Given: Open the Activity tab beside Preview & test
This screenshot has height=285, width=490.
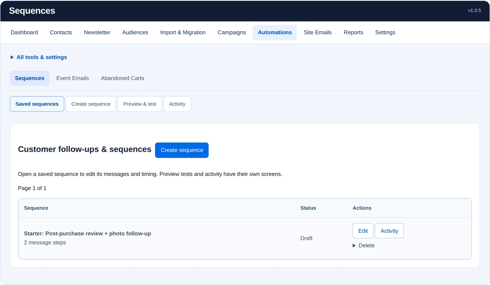Looking at the screenshot, I should 177,104.
